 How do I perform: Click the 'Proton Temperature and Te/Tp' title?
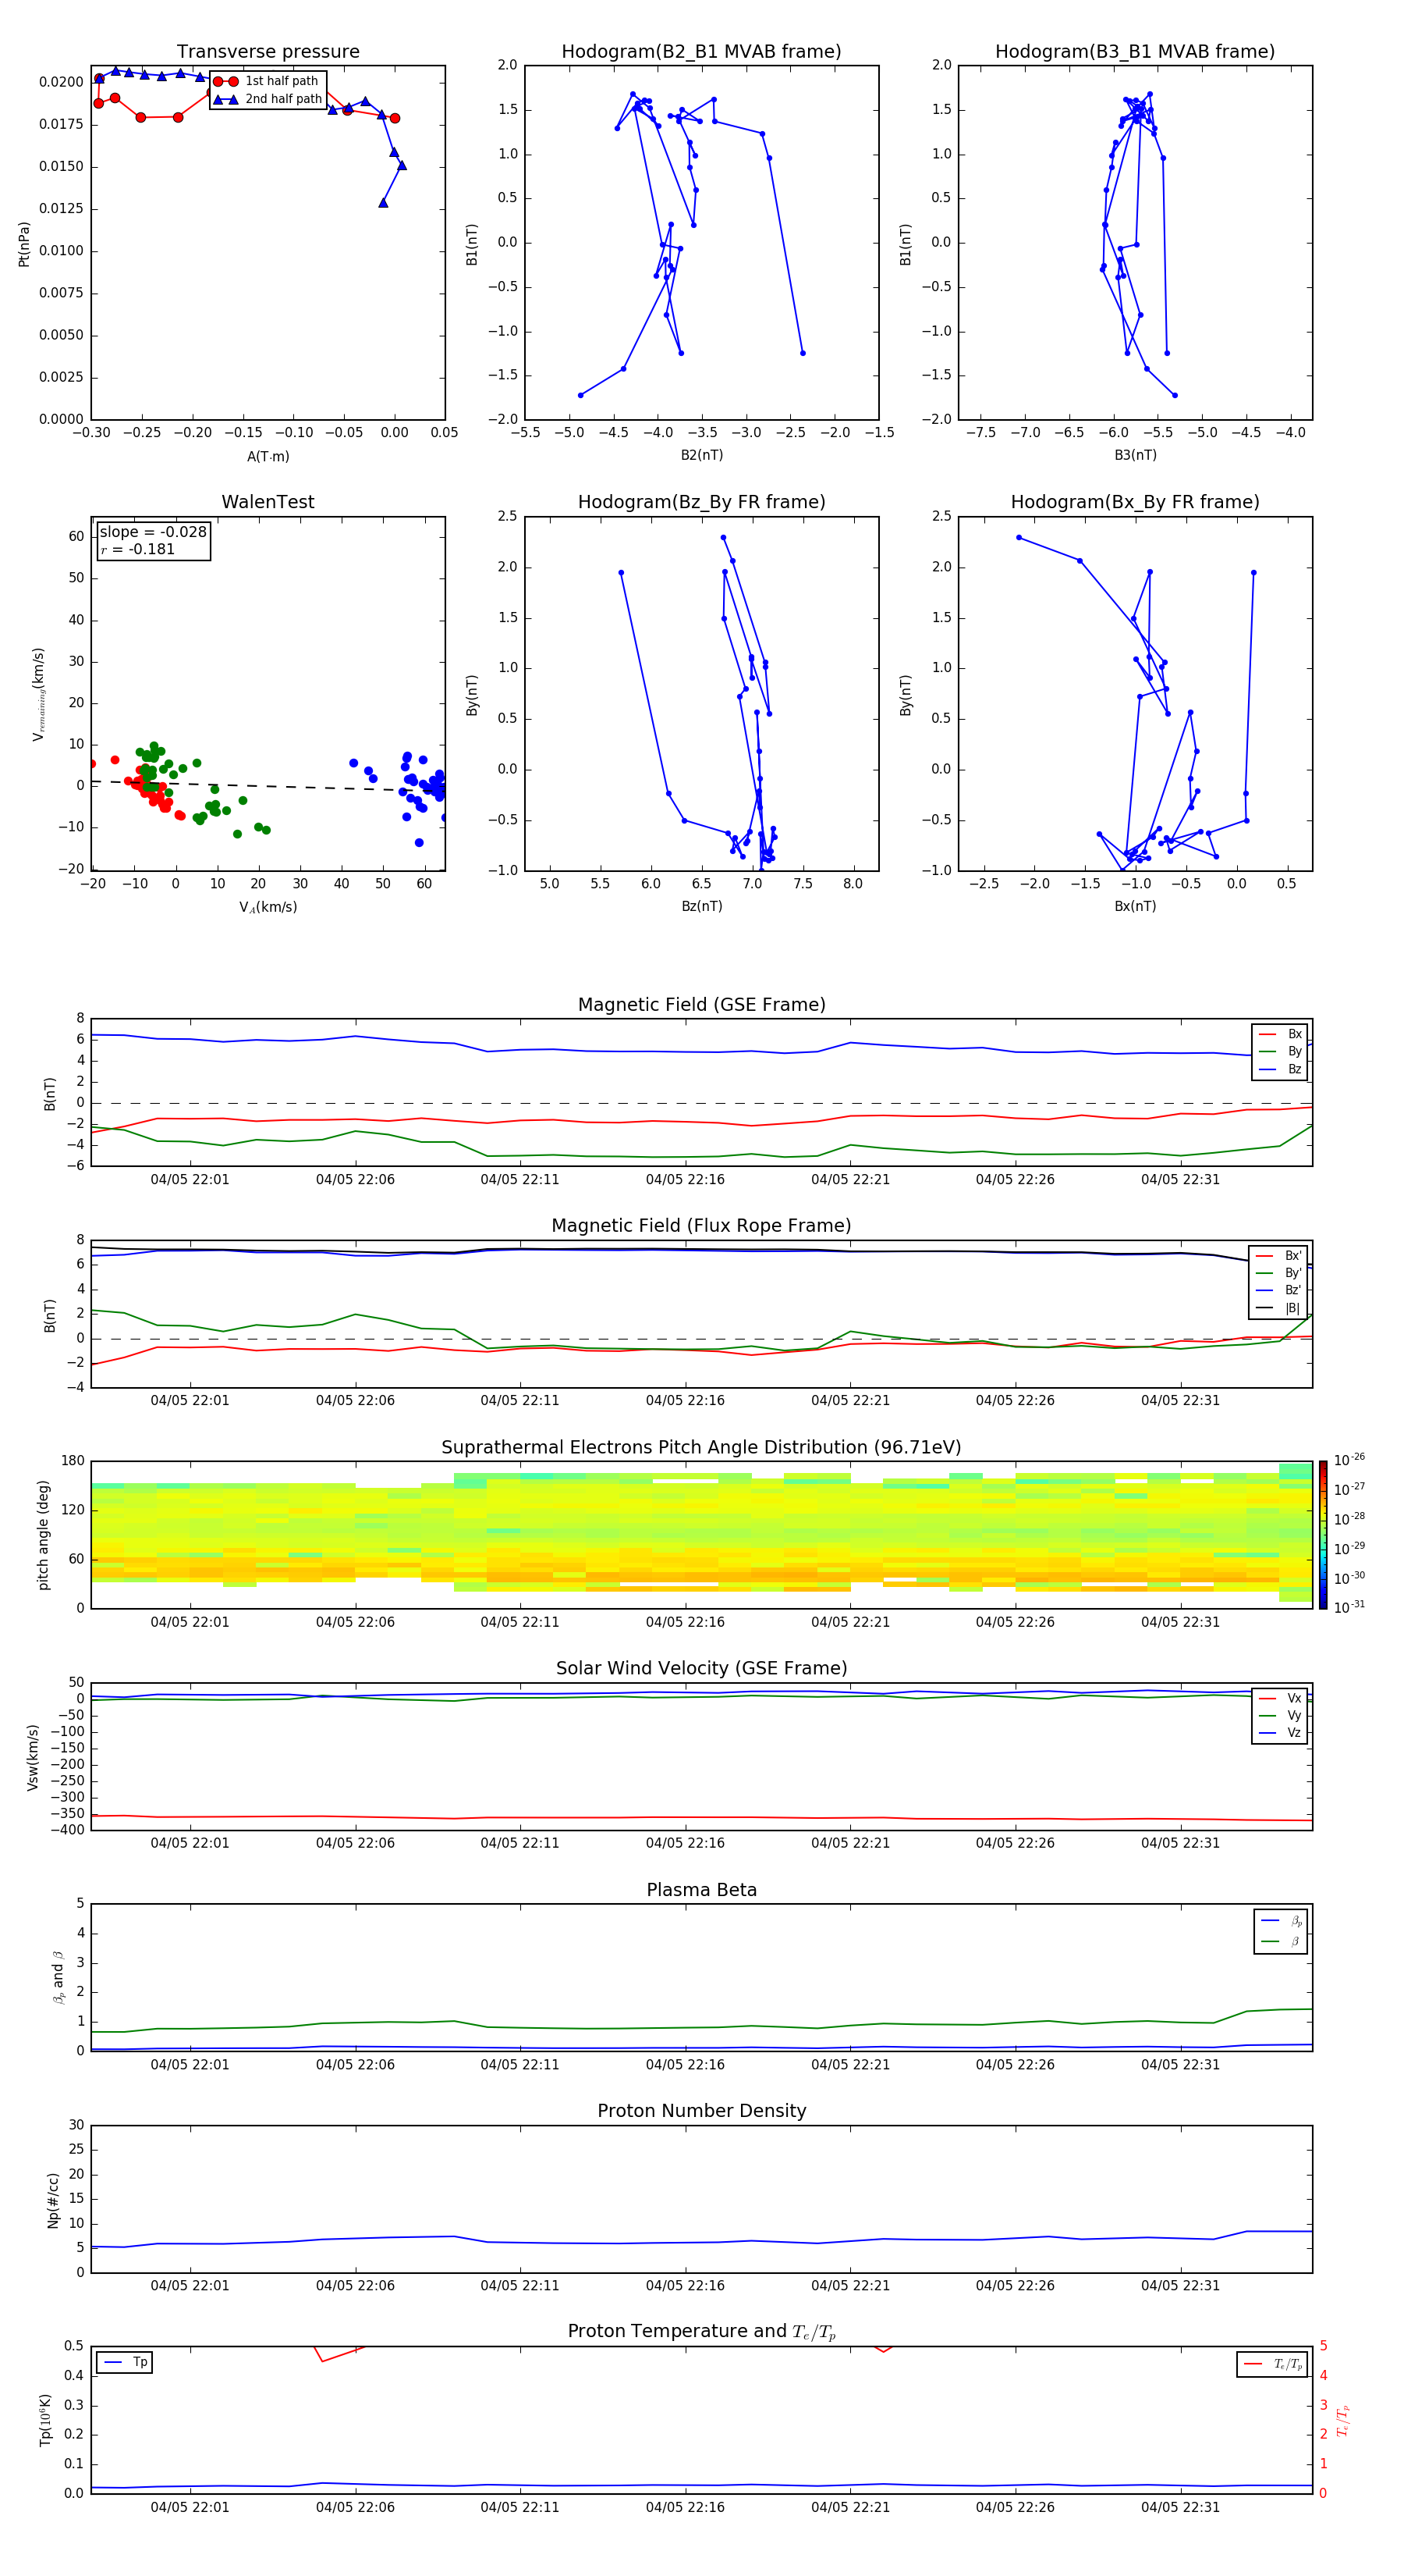[x=701, y=2332]
